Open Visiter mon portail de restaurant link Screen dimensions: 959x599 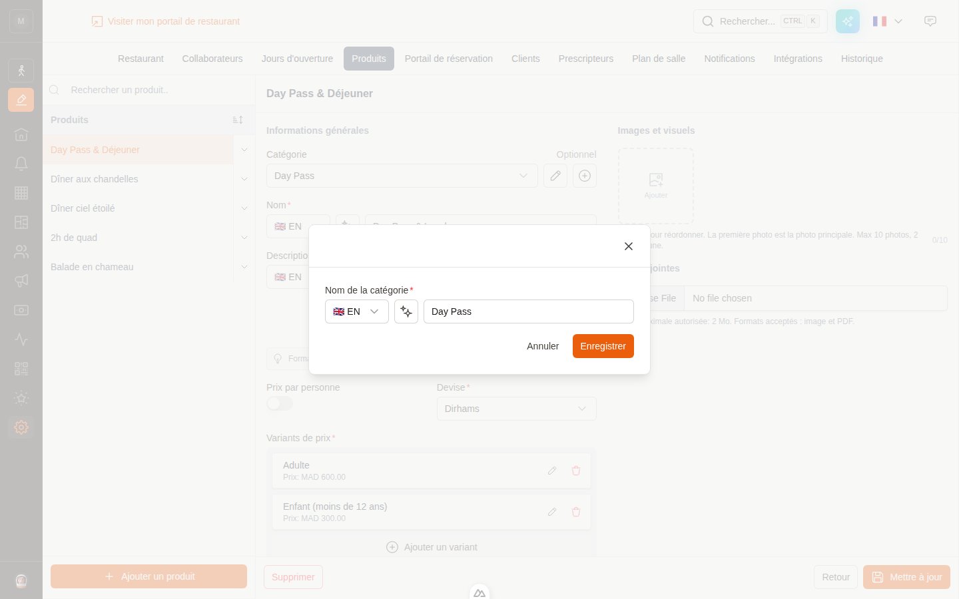(x=166, y=21)
